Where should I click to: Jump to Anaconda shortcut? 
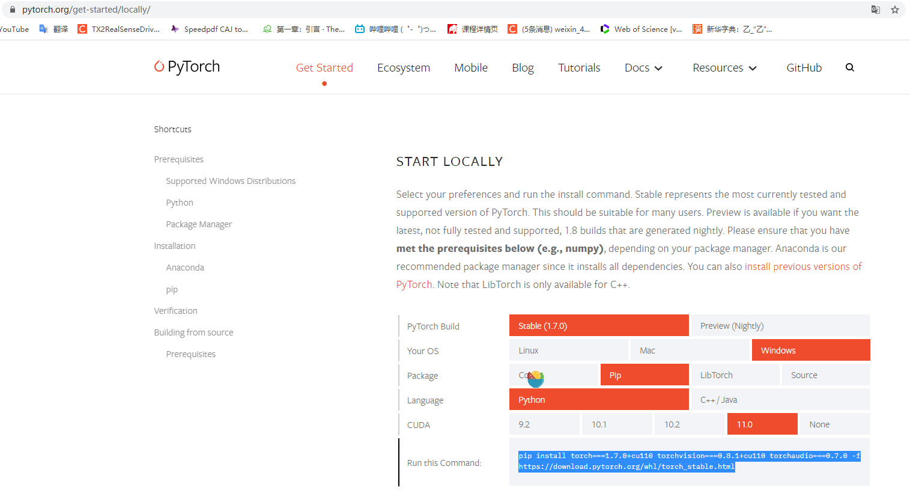pos(185,268)
